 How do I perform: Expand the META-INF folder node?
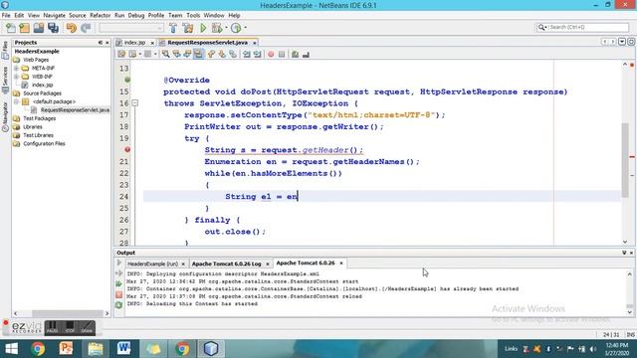(16, 69)
